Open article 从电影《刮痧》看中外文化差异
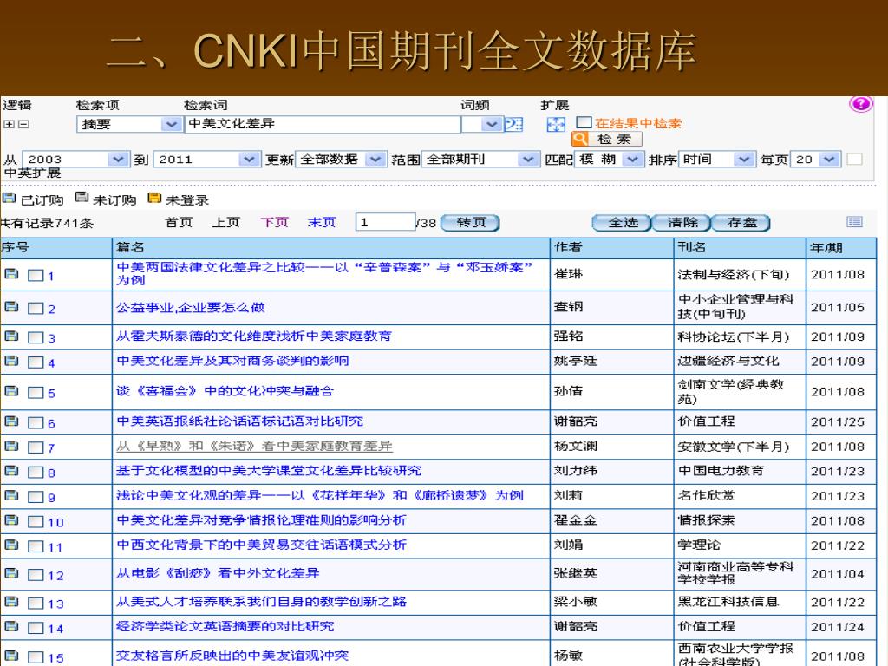Viewport: 888px width, 666px height. pyautogui.click(x=218, y=573)
